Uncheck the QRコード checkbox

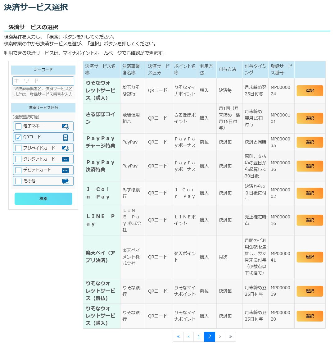pos(18,137)
